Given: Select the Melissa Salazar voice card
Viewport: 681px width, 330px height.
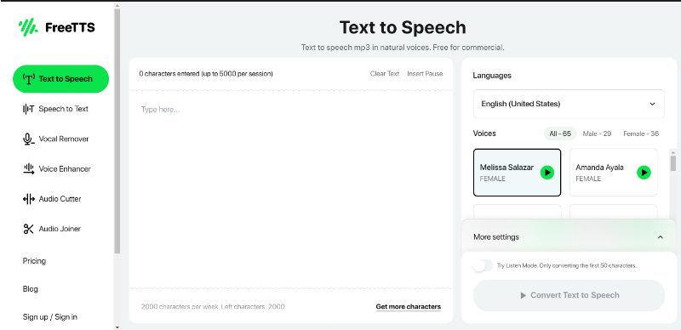Looking at the screenshot, I should [x=517, y=173].
